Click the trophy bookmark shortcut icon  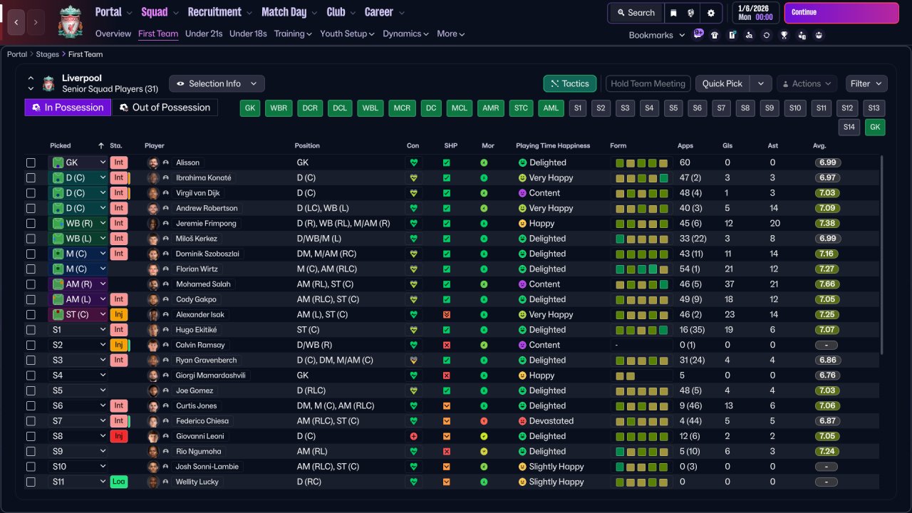pyautogui.click(x=784, y=35)
